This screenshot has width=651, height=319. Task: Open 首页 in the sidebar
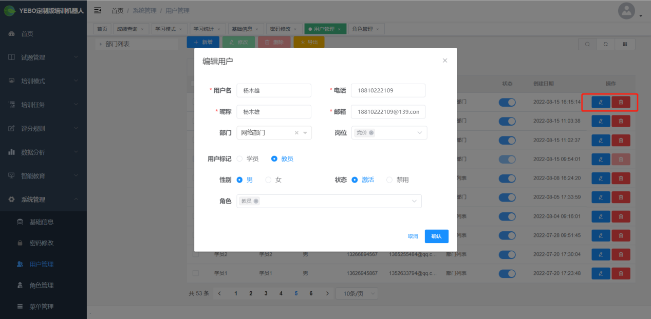[43, 34]
